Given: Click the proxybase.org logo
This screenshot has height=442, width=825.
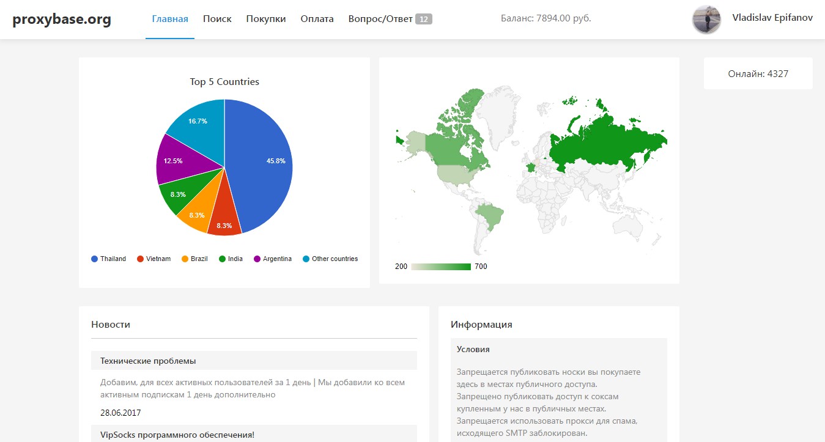Looking at the screenshot, I should coord(62,19).
